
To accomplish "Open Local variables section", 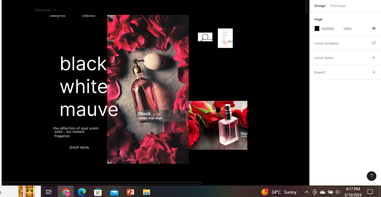I will click(x=326, y=43).
